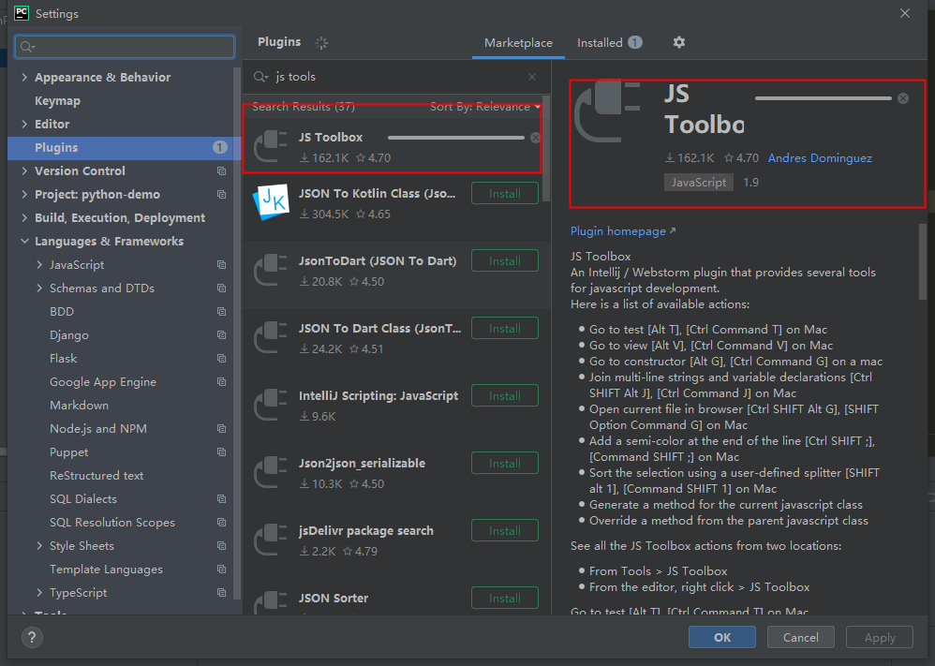The image size is (935, 666).
Task: Clear the js tools plugin search
Action: tap(532, 77)
